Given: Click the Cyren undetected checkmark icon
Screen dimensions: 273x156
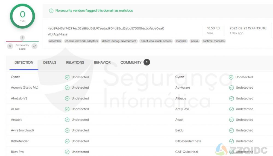Looking at the screenshot, I should point(231,77).
